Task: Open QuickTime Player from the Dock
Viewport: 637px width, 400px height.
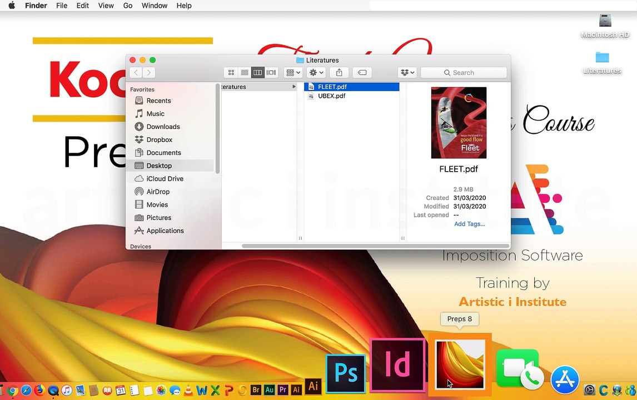Action: [x=53, y=390]
